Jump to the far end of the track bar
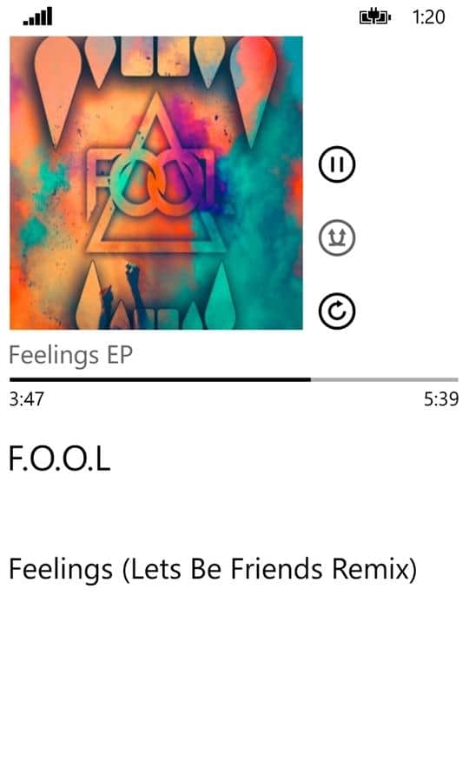This screenshot has width=469, height=783. tap(457, 380)
